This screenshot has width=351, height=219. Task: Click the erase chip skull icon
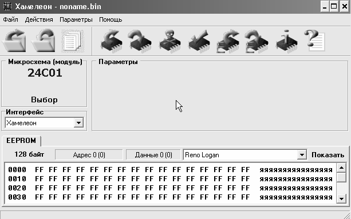(x=169, y=41)
